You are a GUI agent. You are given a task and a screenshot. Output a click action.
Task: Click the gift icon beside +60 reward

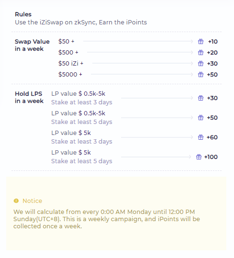click(x=201, y=137)
